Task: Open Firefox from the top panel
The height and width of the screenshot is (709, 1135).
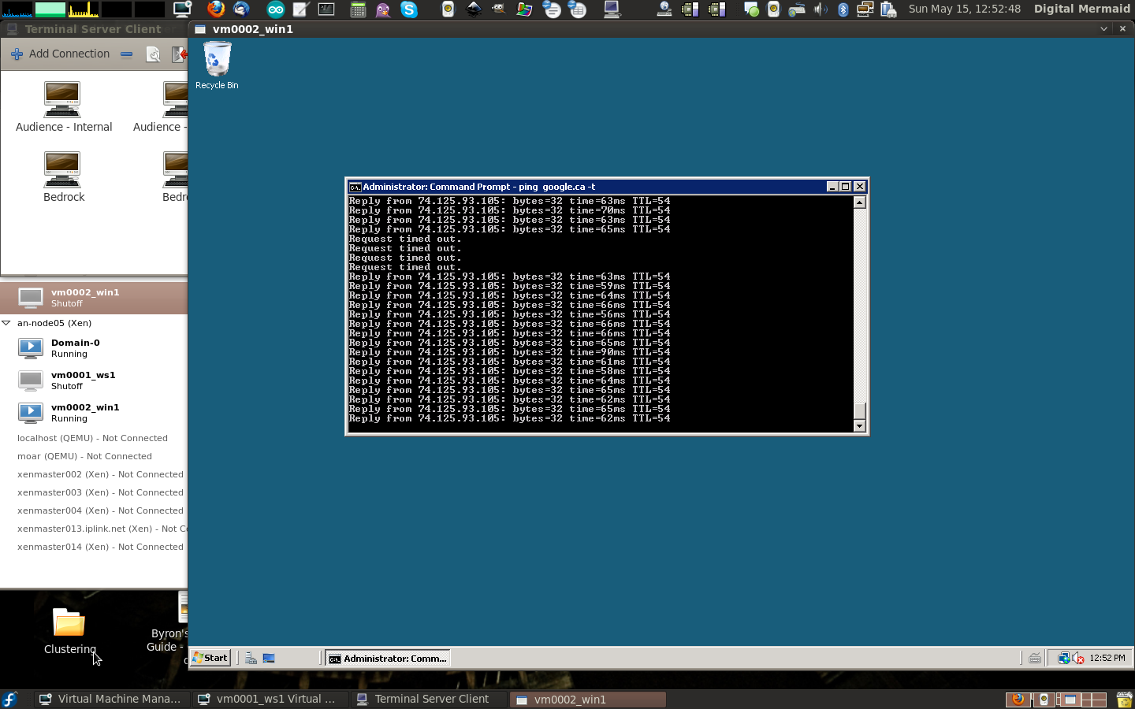Action: (216, 9)
